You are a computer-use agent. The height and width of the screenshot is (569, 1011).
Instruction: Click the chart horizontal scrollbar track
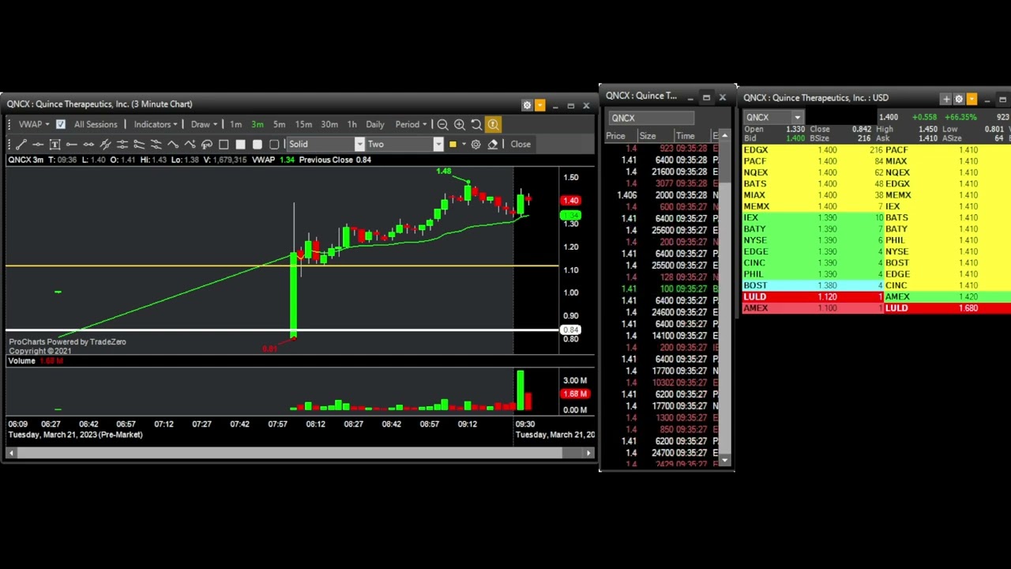pyautogui.click(x=300, y=453)
